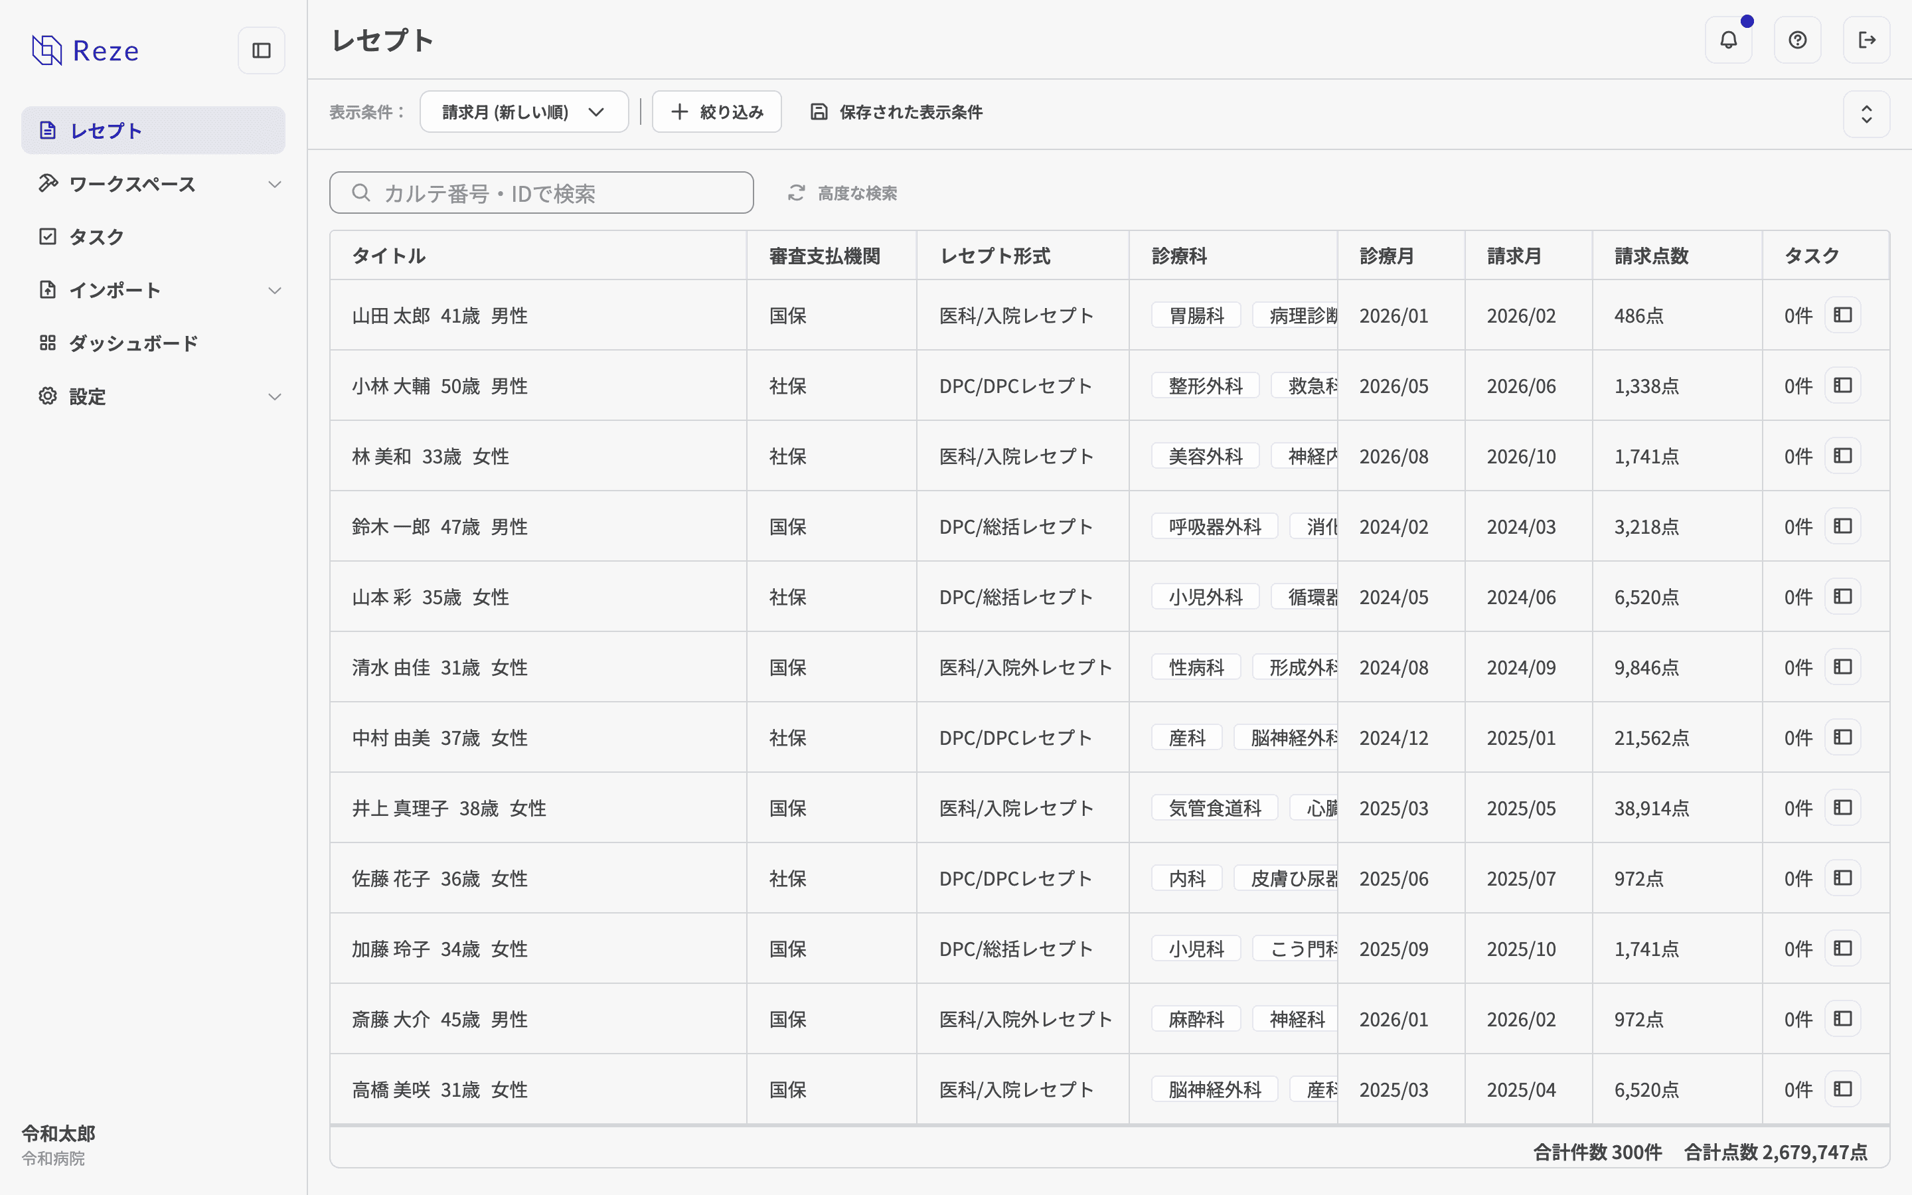Open side panel for 高橋 美咲 row
This screenshot has height=1195, width=1912.
[1842, 1089]
